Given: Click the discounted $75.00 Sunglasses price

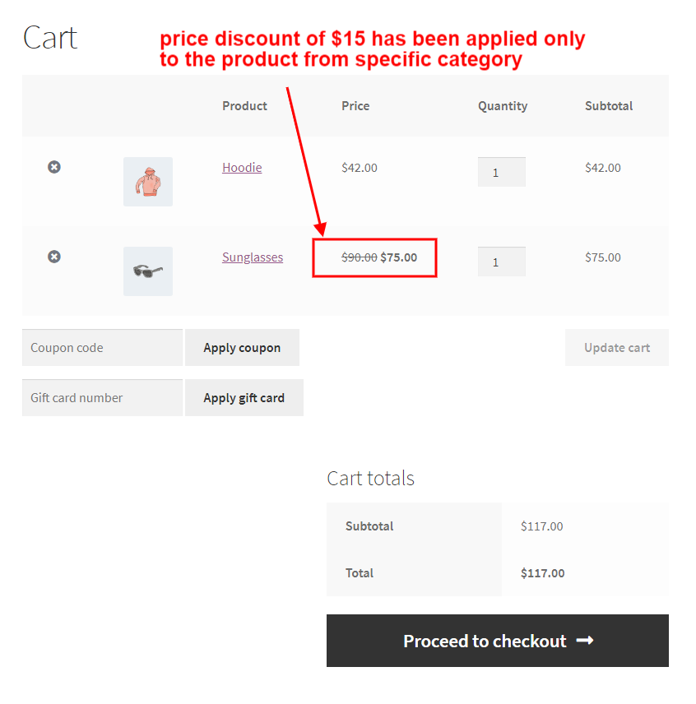Looking at the screenshot, I should [399, 257].
